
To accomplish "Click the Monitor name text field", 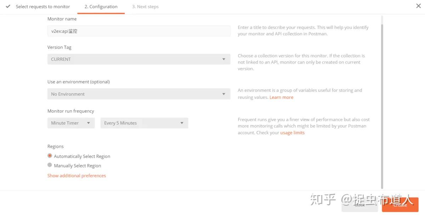I will 139,31.
